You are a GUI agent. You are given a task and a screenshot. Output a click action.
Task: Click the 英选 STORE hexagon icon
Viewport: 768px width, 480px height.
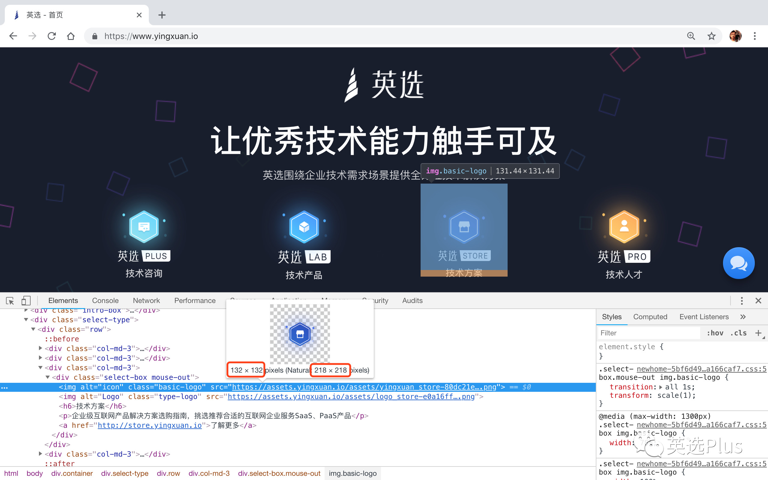[x=464, y=227]
